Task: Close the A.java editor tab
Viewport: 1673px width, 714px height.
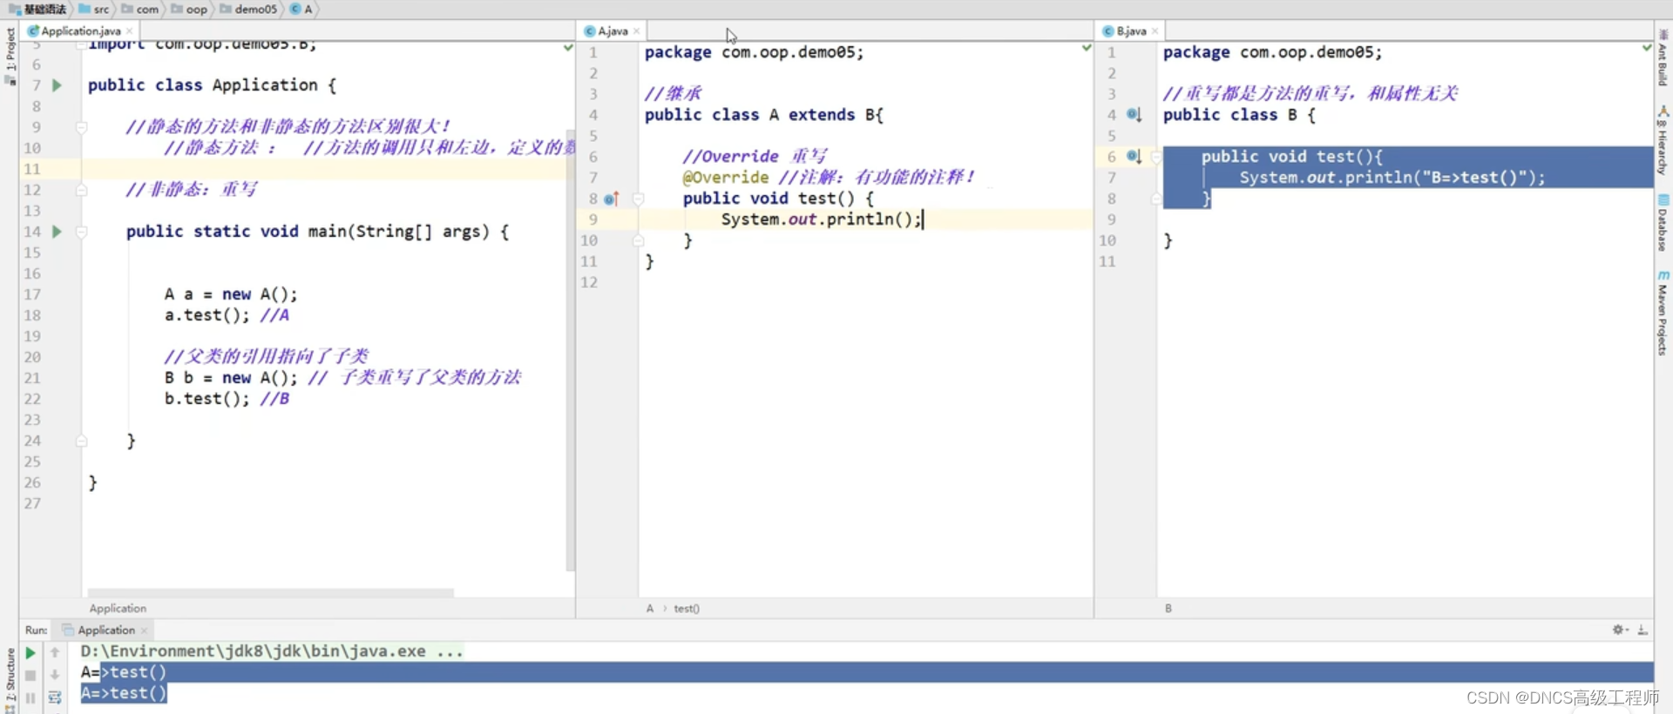Action: (637, 31)
